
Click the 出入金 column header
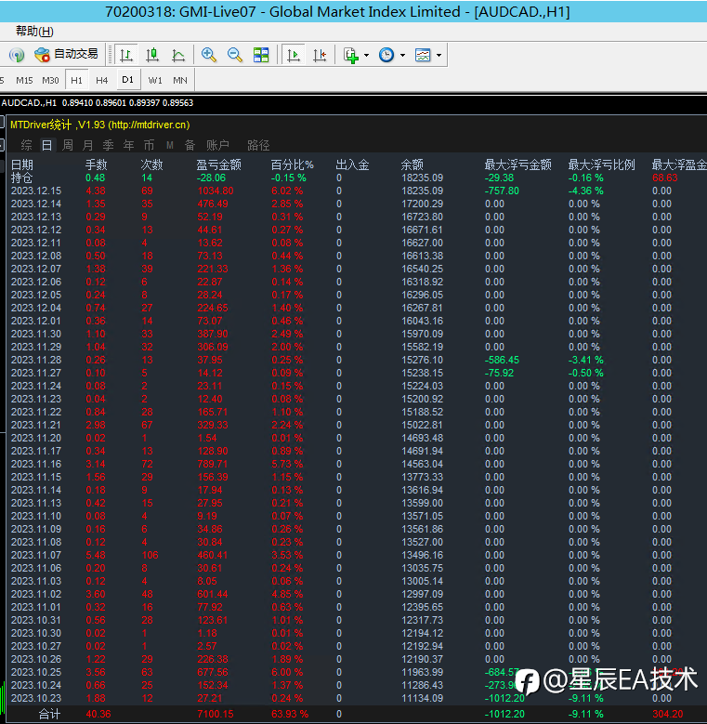(353, 165)
